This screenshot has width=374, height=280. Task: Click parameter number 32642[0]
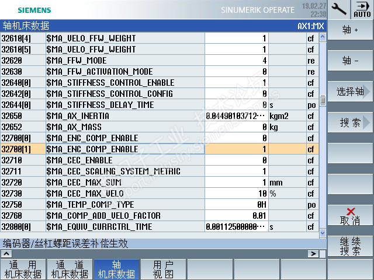(16, 94)
